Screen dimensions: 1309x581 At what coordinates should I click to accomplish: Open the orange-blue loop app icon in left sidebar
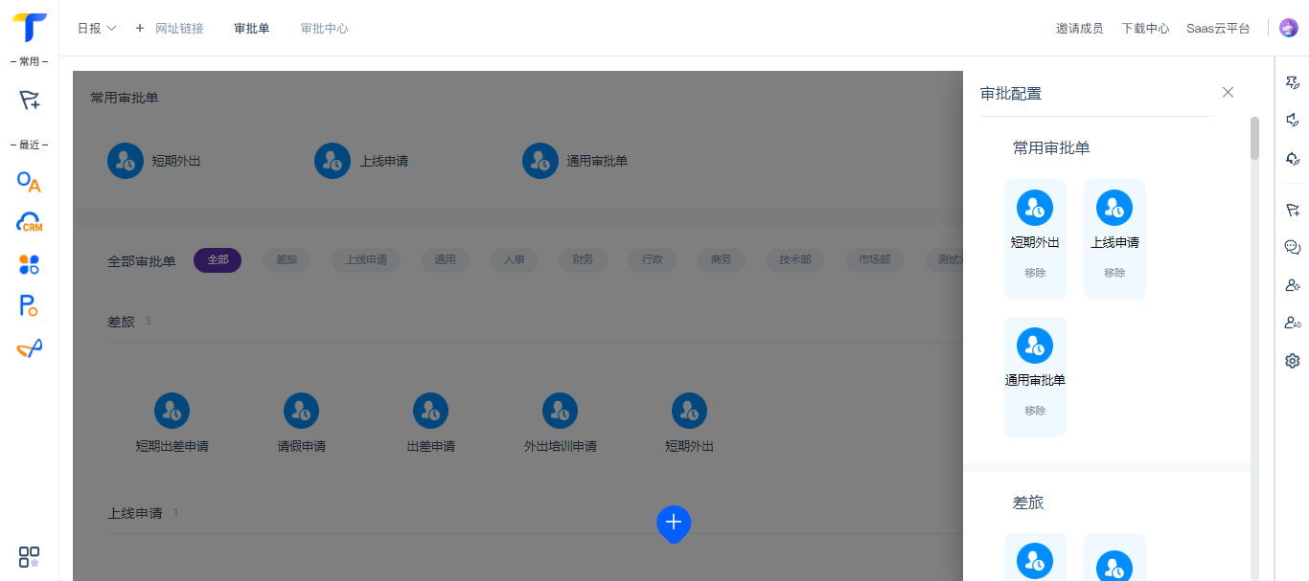tap(29, 348)
